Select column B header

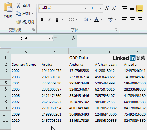55,51
